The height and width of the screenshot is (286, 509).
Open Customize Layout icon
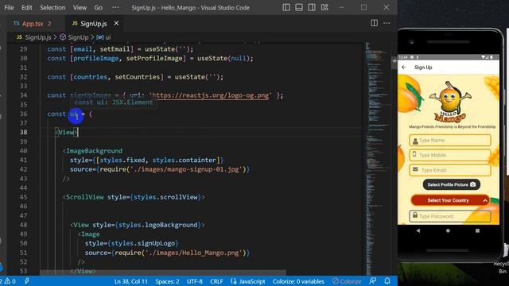[324, 7]
